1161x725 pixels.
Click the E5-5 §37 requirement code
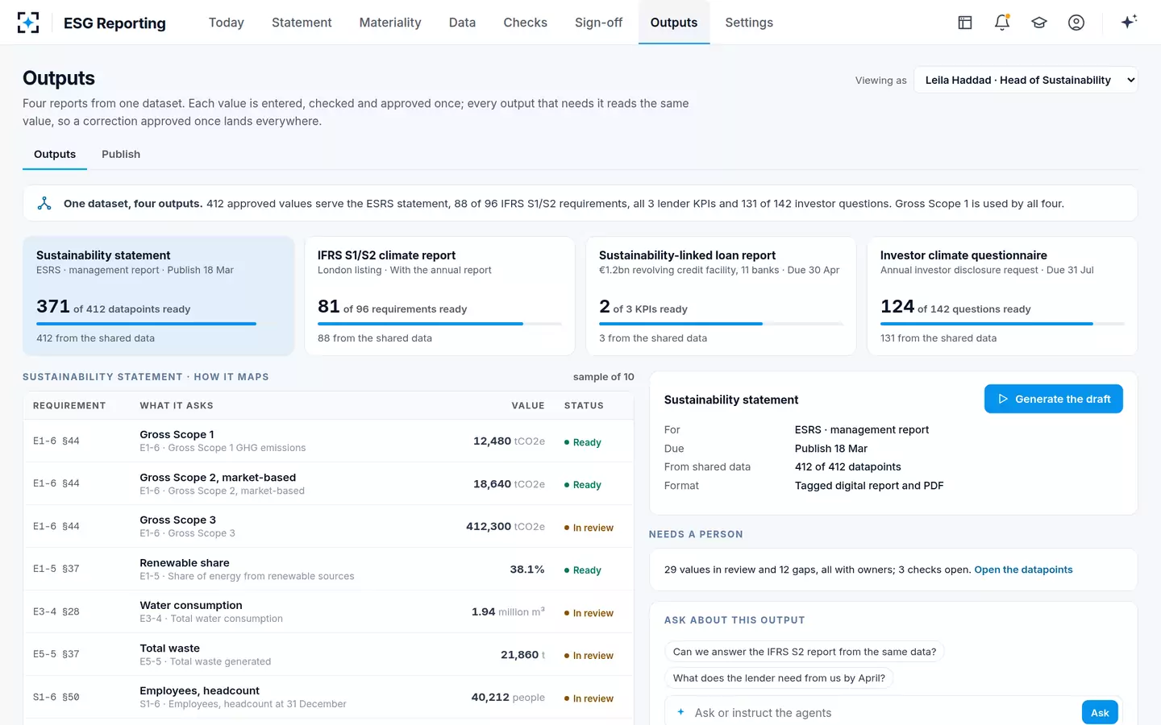[56, 654]
